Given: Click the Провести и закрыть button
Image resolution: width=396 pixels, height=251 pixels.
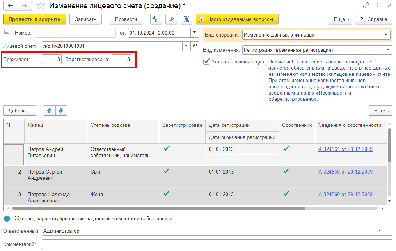Looking at the screenshot, I should click(x=34, y=19).
